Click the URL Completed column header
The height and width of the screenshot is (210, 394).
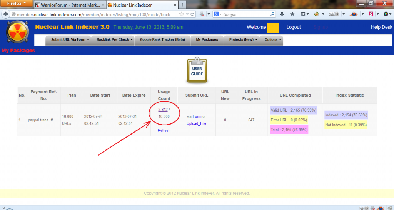(295, 95)
